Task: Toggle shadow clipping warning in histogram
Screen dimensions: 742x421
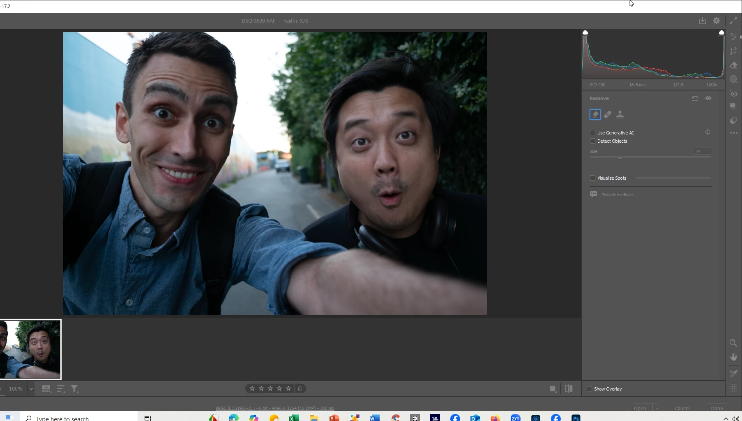Action: (585, 32)
